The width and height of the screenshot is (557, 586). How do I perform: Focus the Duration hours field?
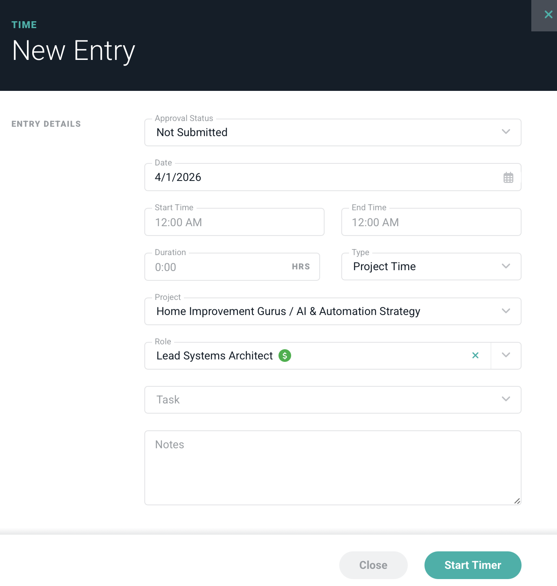(220, 267)
